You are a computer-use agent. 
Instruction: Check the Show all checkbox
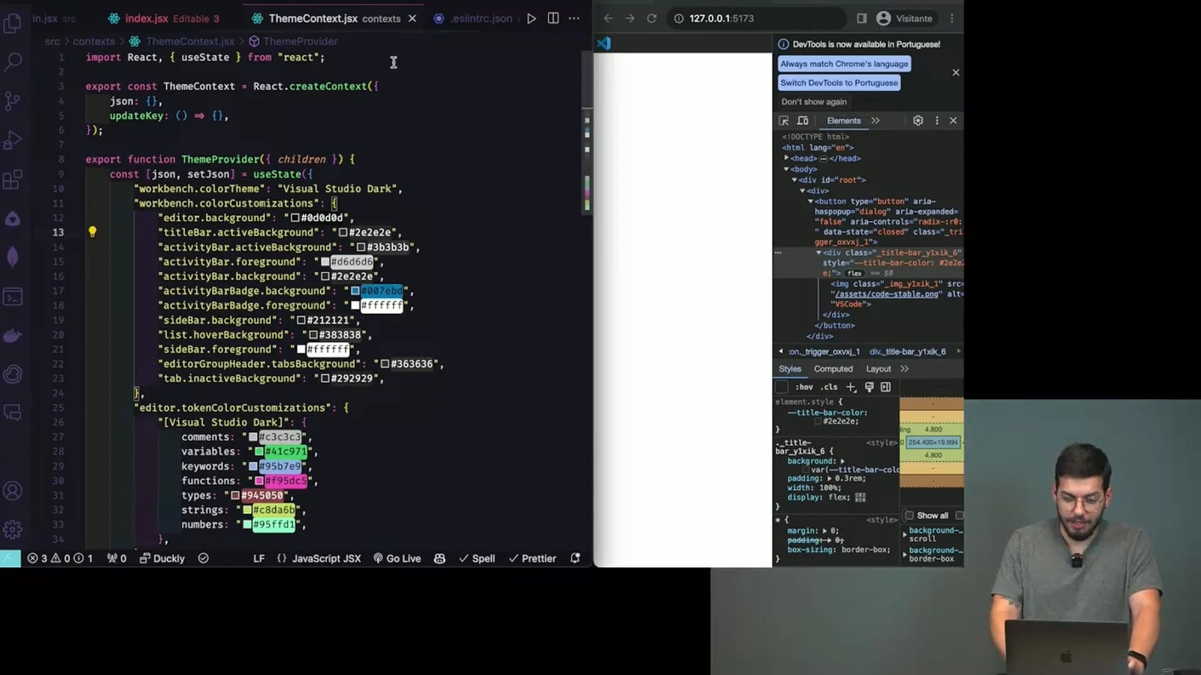pyautogui.click(x=910, y=516)
